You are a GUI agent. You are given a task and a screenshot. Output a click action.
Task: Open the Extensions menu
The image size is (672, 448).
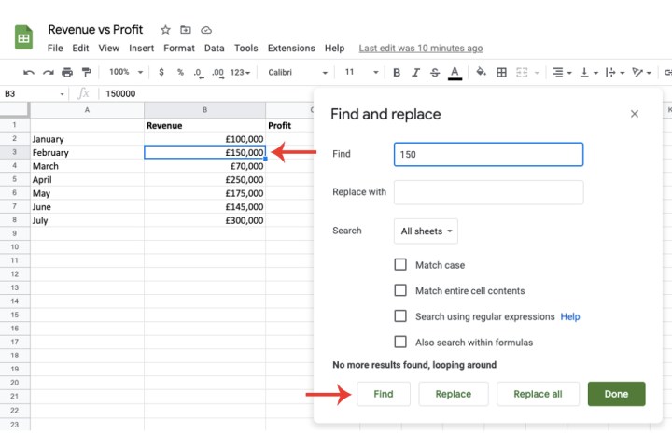pos(291,48)
